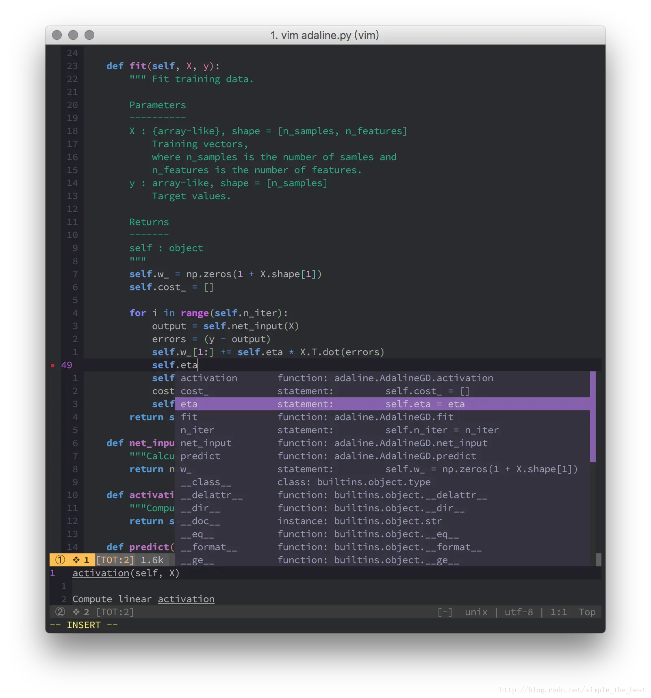Click the 'Parameters' docstring heading
Image resolution: width=651 pixels, height=698 pixels.
pos(158,105)
